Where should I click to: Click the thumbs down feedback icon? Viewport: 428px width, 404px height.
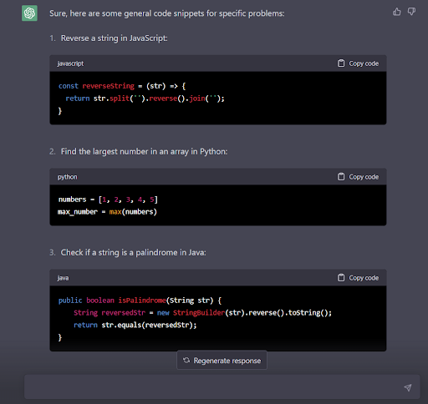pos(411,12)
